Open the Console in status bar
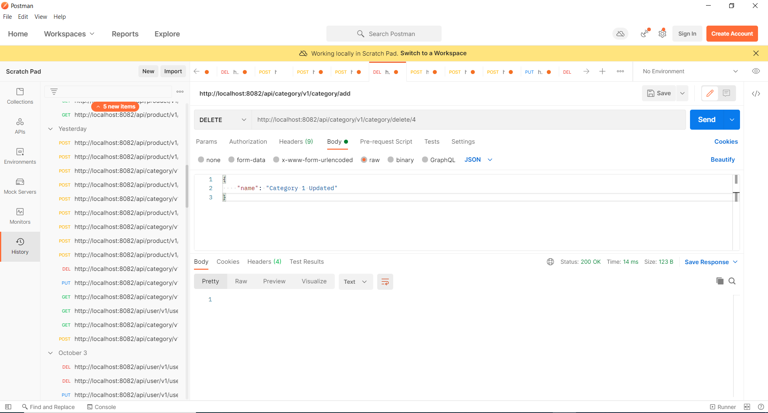The width and height of the screenshot is (768, 413). pos(102,407)
